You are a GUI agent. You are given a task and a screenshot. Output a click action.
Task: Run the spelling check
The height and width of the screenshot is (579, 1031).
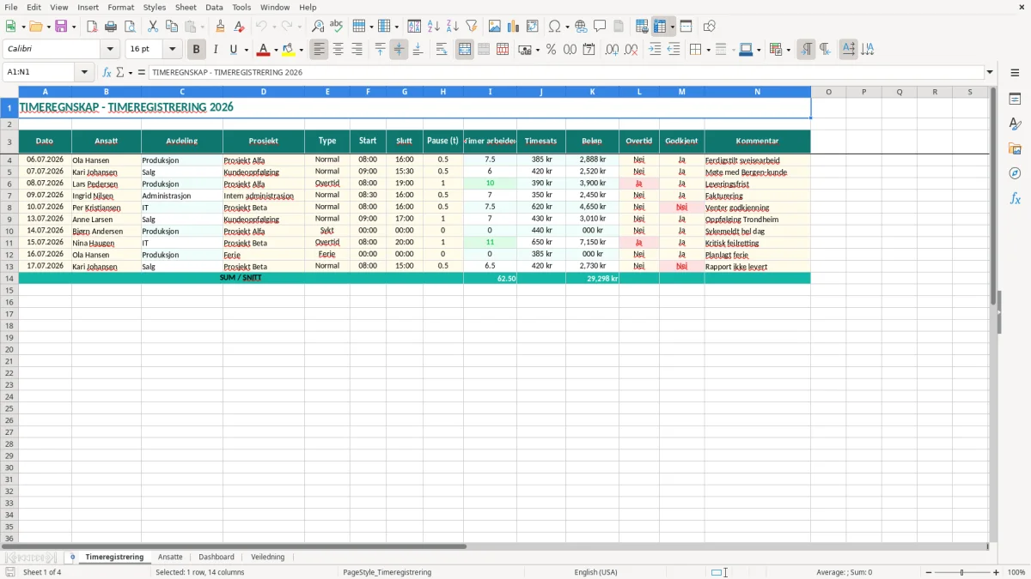pos(337,27)
